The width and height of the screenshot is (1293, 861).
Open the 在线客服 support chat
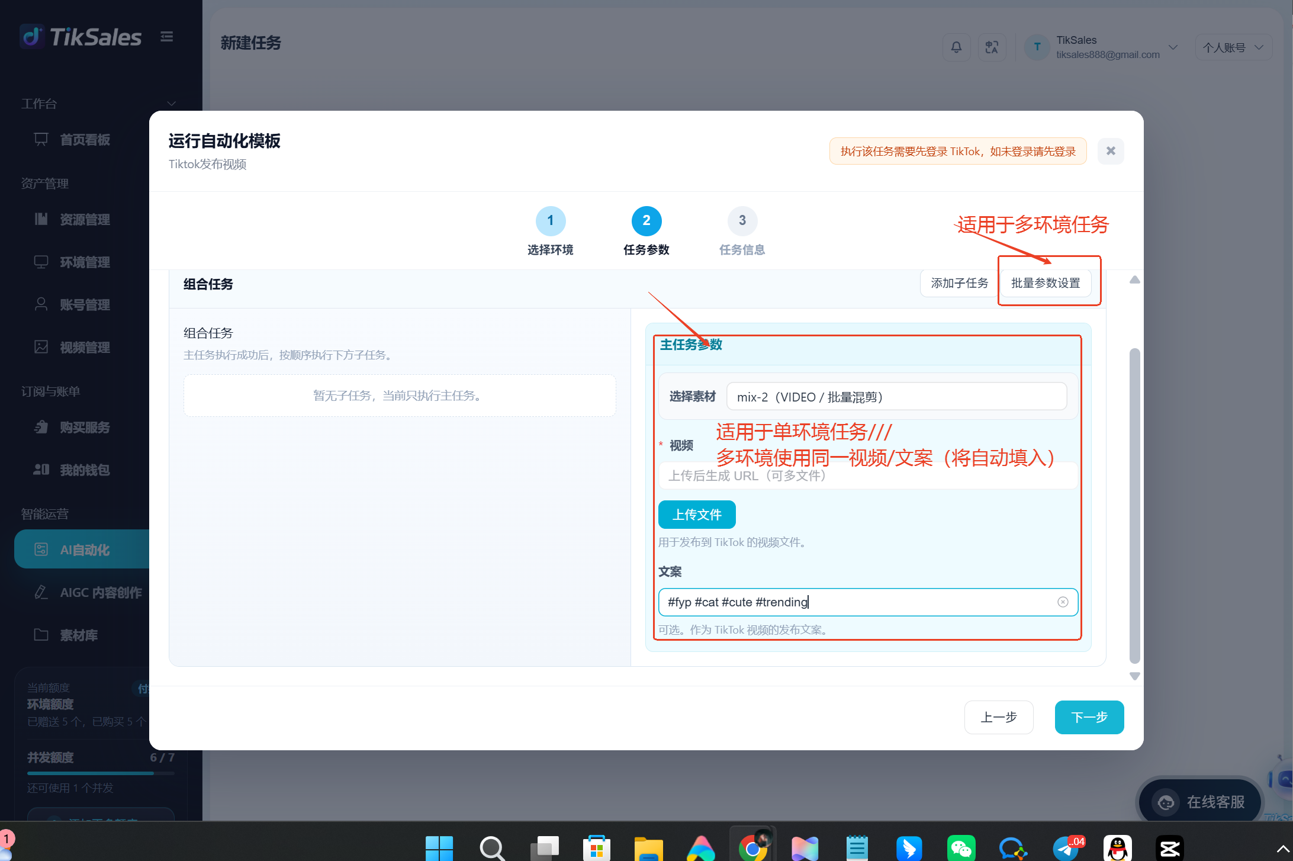(1199, 802)
